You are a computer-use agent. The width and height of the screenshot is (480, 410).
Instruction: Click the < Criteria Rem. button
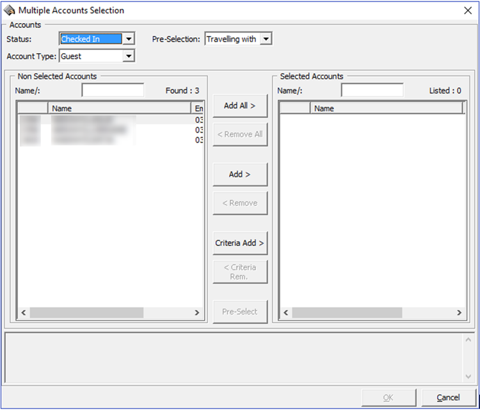pos(240,272)
